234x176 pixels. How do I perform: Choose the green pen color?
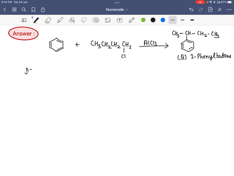(143, 20)
